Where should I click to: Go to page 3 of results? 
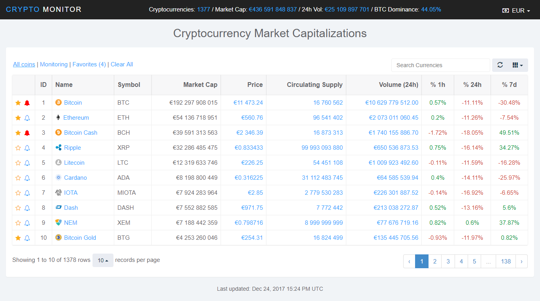tap(448, 261)
